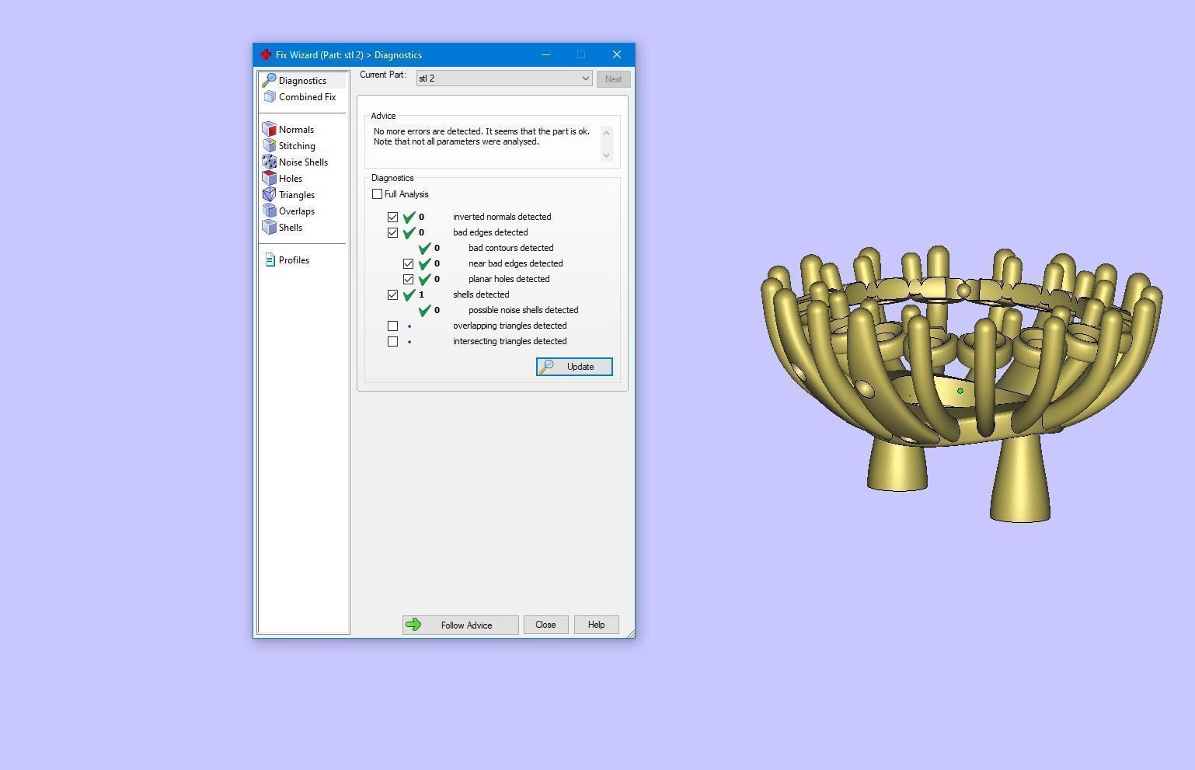Image resolution: width=1195 pixels, height=770 pixels.
Task: Click the Shells cube icon
Action: coord(270,228)
